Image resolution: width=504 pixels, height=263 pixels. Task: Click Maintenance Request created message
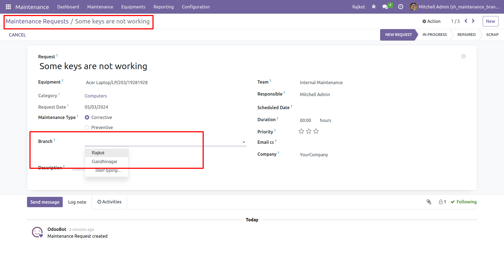coord(77,236)
